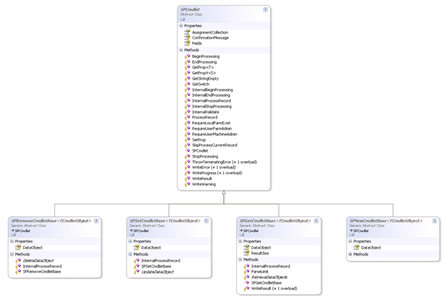Select ParseLimit method in SPGetCmdletBase
447x299 pixels.
click(260, 271)
